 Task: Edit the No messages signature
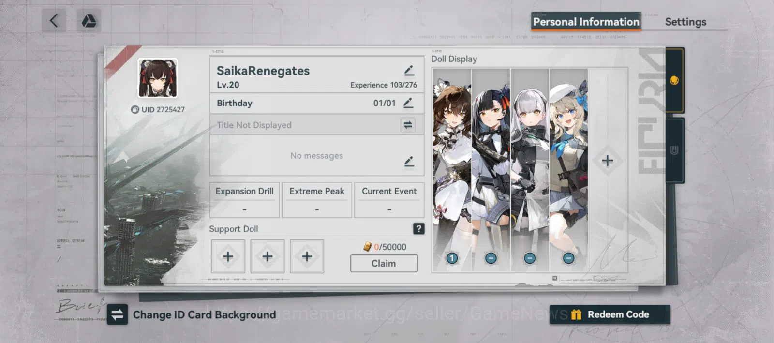point(409,161)
